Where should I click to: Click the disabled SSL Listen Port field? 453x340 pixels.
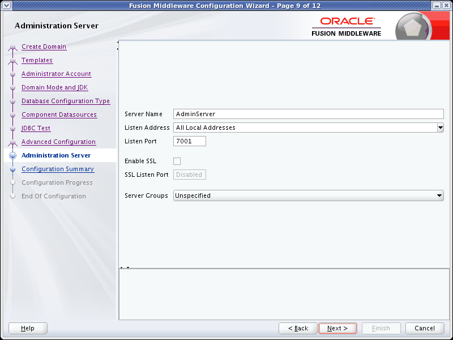pyautogui.click(x=190, y=175)
